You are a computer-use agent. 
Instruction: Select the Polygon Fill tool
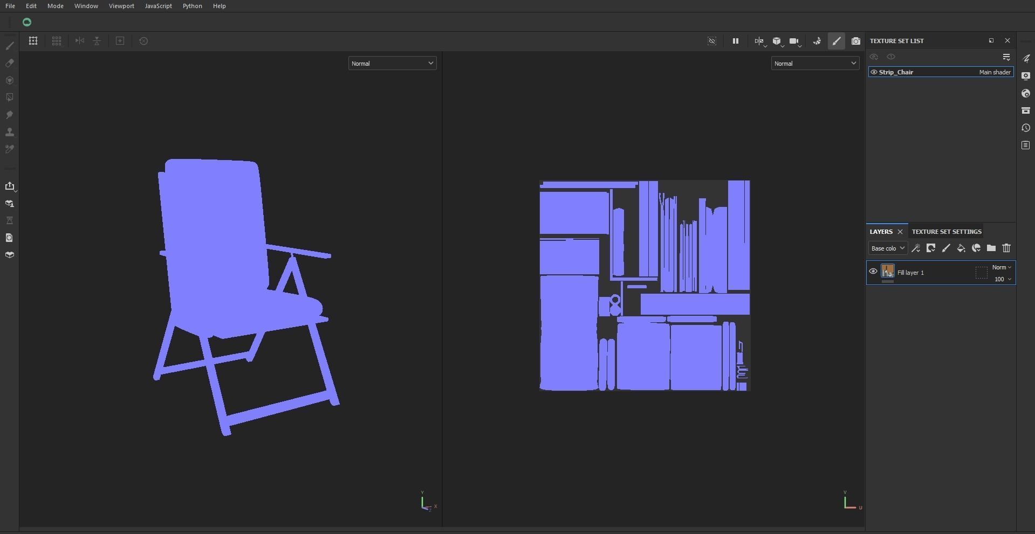tap(10, 98)
